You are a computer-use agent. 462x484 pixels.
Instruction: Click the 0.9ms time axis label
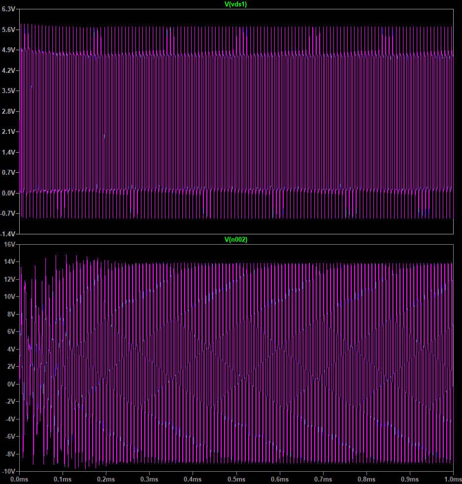click(x=410, y=480)
